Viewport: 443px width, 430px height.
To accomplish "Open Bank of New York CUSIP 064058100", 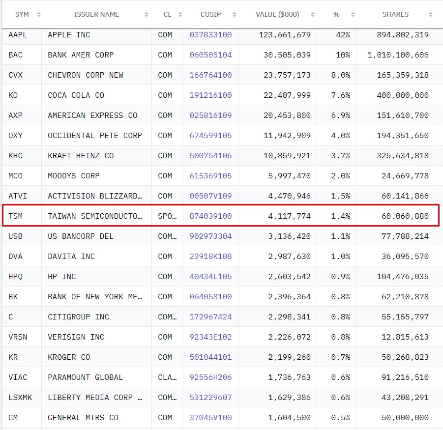I will [210, 297].
